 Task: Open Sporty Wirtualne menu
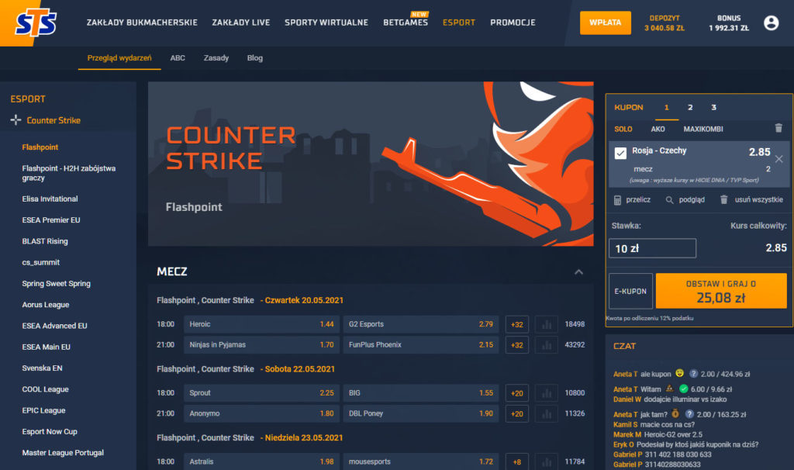pyautogui.click(x=326, y=22)
